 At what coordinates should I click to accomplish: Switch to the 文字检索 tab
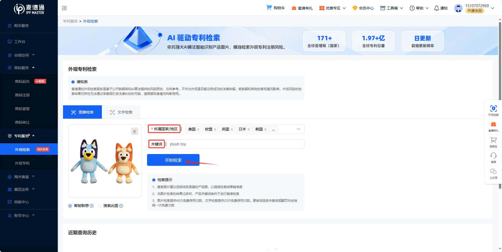point(121,112)
